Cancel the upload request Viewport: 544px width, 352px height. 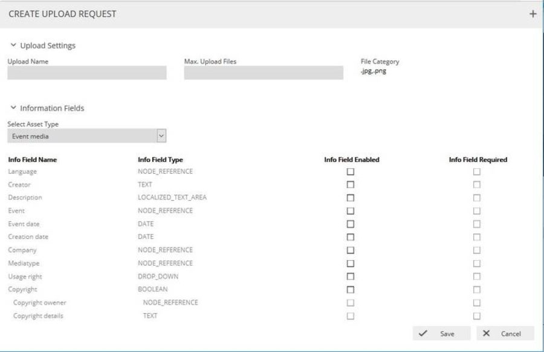coord(505,333)
